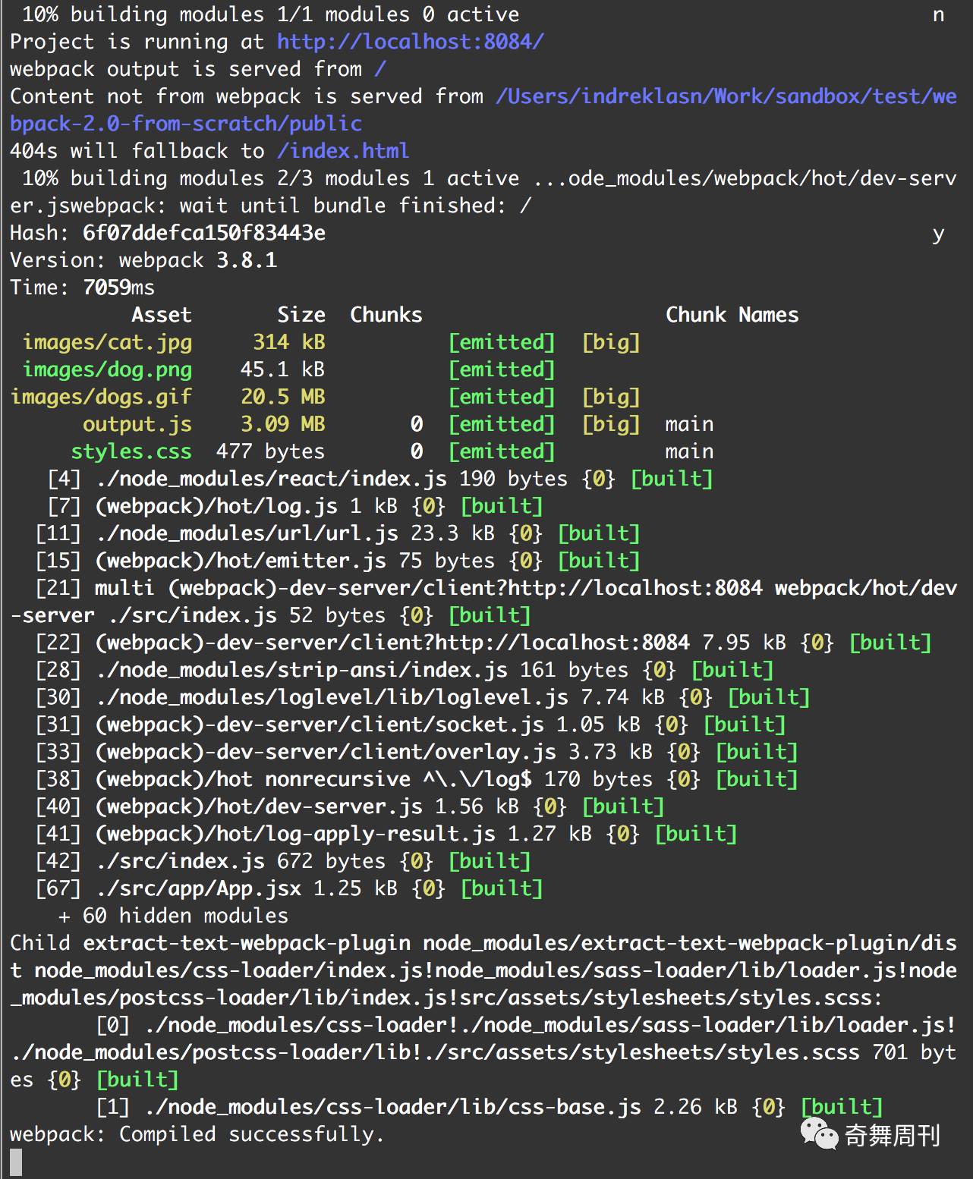Screen dimensions: 973x1179
Task: Click module [22] dev-server client localhost line
Action: point(483,643)
